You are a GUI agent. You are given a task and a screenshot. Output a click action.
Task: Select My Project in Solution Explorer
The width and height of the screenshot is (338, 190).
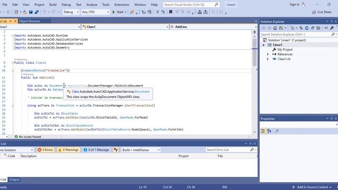point(285,50)
